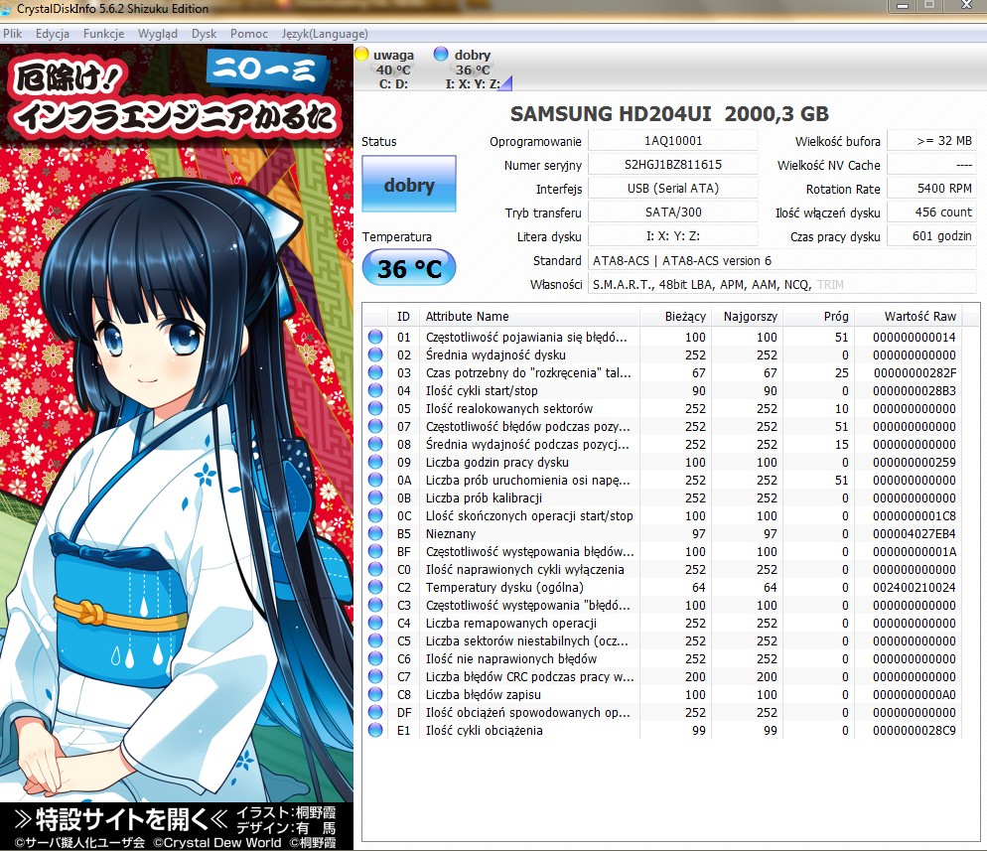Select the row Temperatury dysku (ogólna)
This screenshot has width=987, height=851.
[x=662, y=587]
